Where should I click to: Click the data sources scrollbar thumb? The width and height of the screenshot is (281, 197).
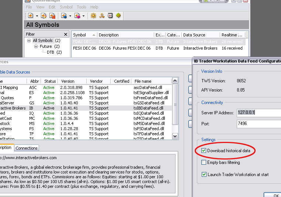tap(175, 104)
